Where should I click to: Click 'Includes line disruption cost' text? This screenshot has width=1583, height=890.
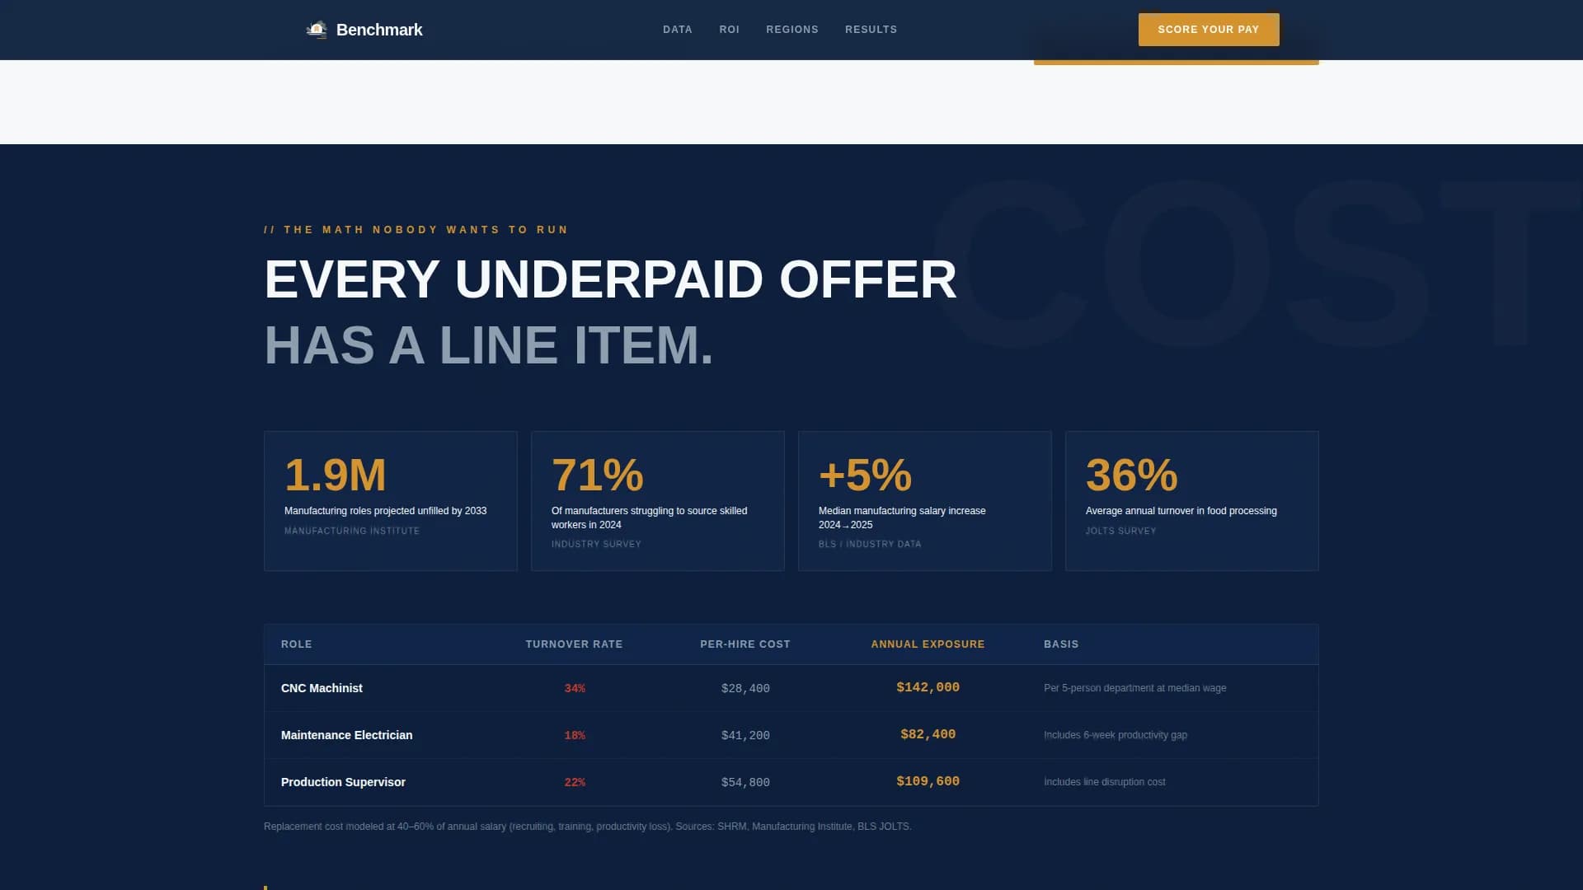tap(1105, 782)
